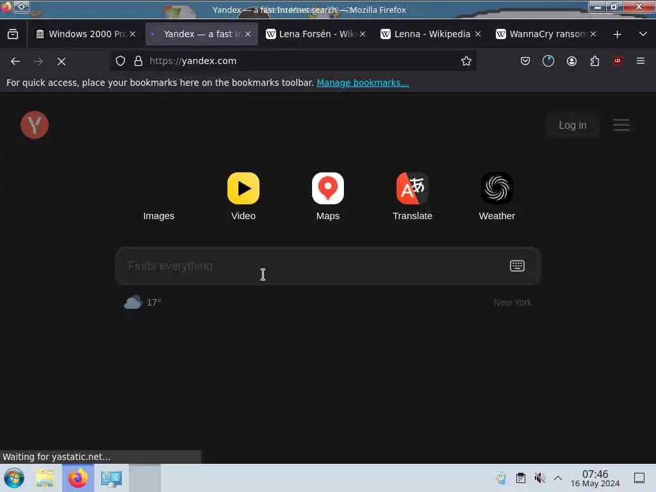Viewport: 656px width, 492px height.
Task: Open the uBlock Origin popup
Action: pos(617,61)
